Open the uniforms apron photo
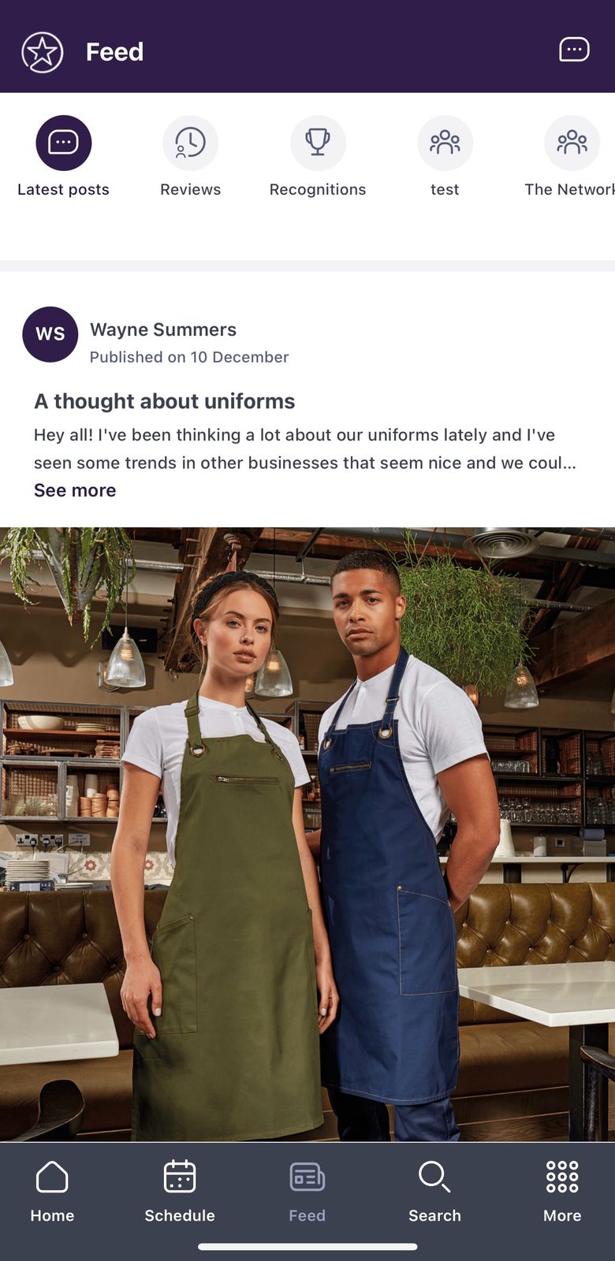 [x=307, y=834]
